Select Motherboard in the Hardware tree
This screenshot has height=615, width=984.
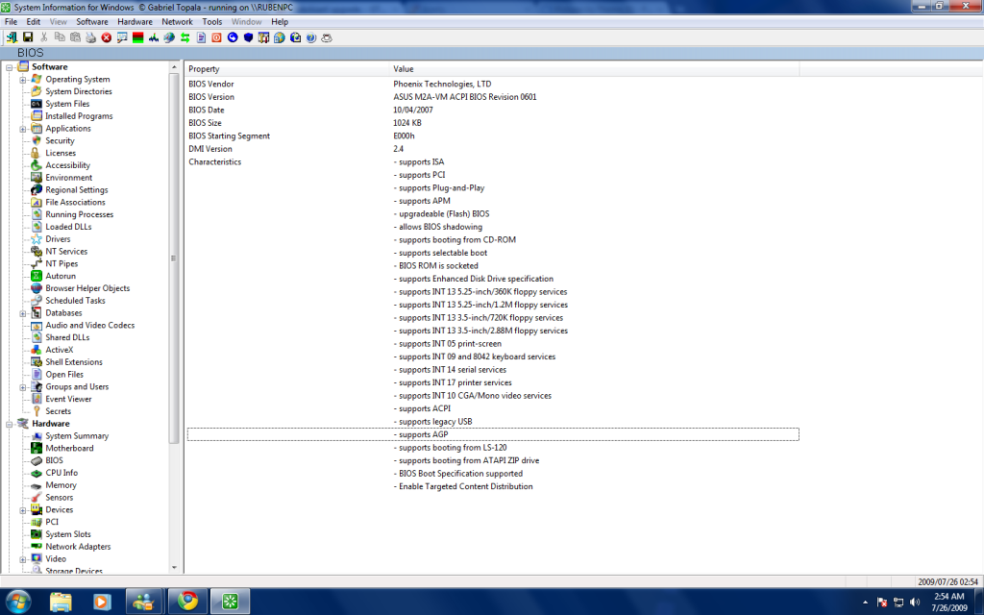[x=69, y=448]
